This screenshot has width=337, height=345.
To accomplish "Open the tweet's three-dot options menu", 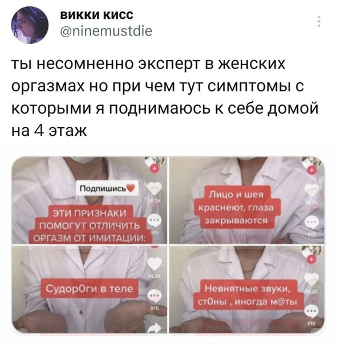I will tap(319, 21).
